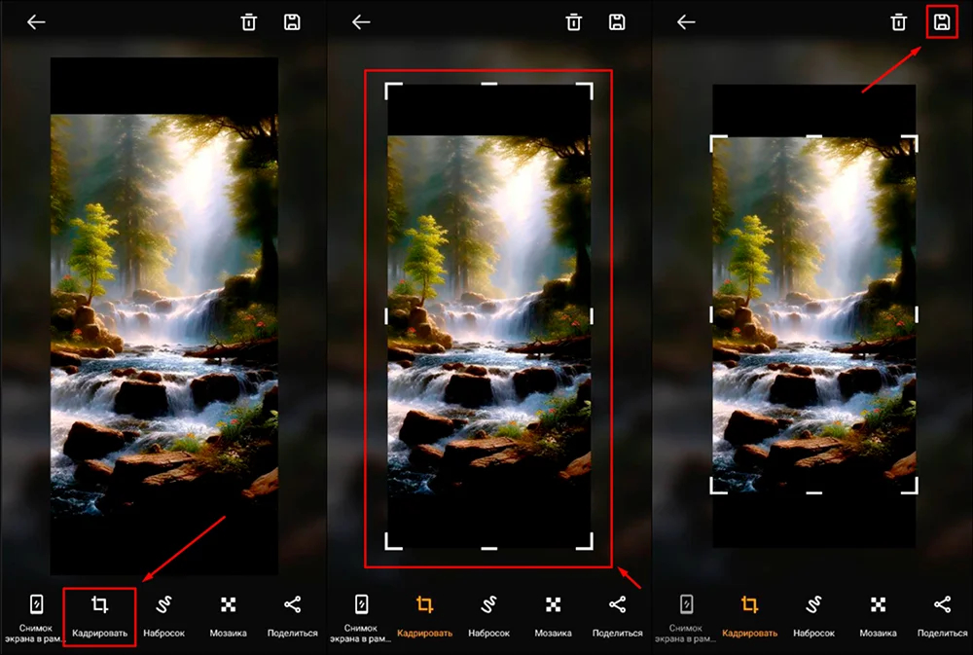Tap top-left crop corner handle in middle screen
This screenshot has height=655, width=973.
click(x=393, y=91)
